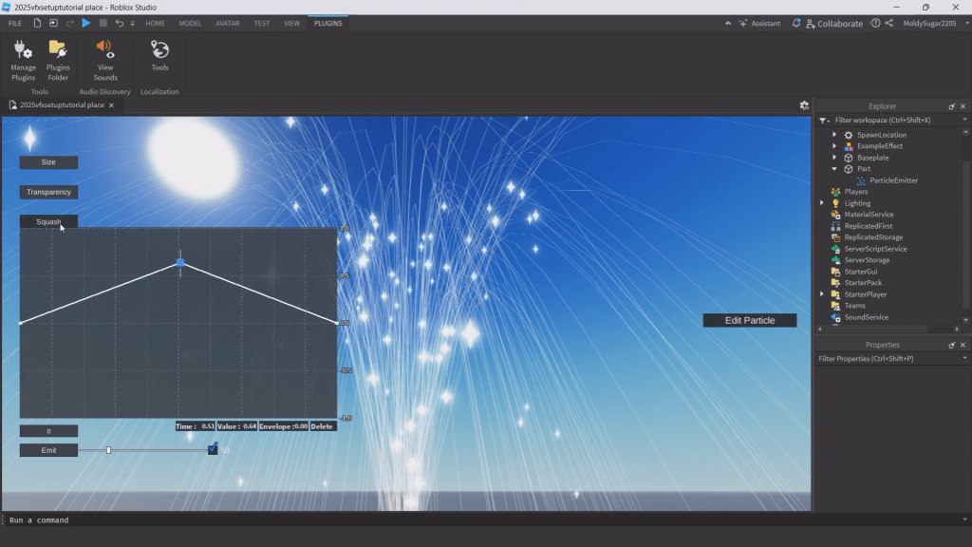Open the Help question mark menu
The width and height of the screenshot is (972, 547).
tap(875, 23)
